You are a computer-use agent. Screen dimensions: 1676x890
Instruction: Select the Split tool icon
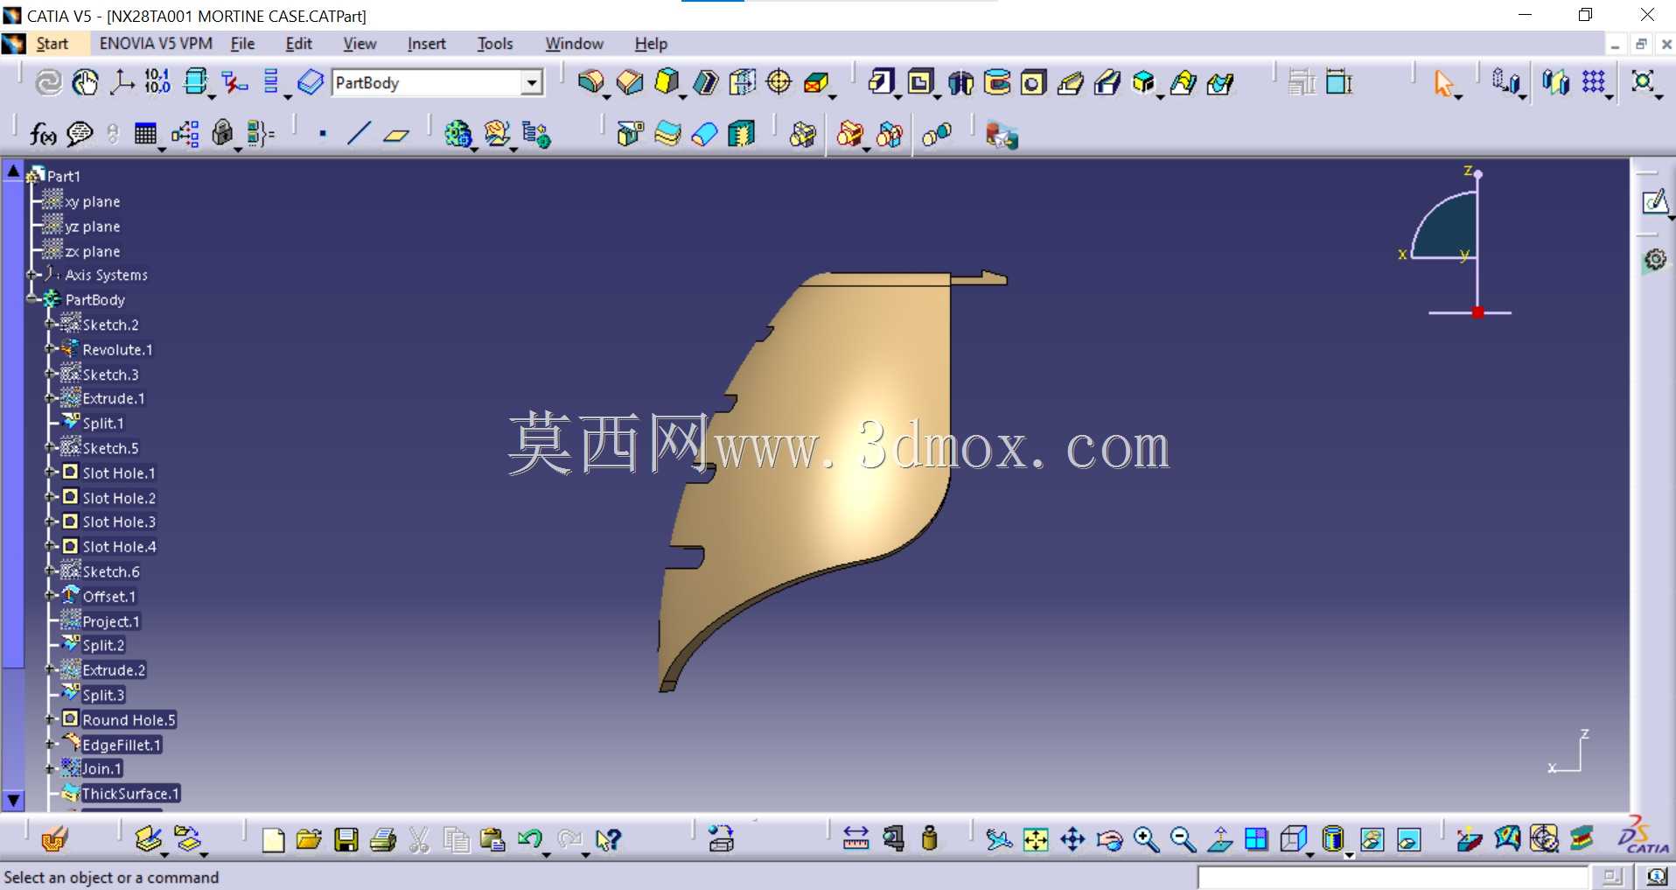point(629,134)
